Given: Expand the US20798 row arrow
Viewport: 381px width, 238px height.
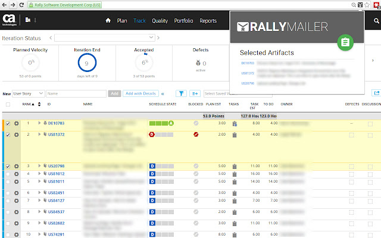Looking at the screenshot, I should [39, 166].
